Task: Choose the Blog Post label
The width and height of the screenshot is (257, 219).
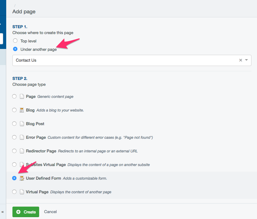Action: pos(35,124)
